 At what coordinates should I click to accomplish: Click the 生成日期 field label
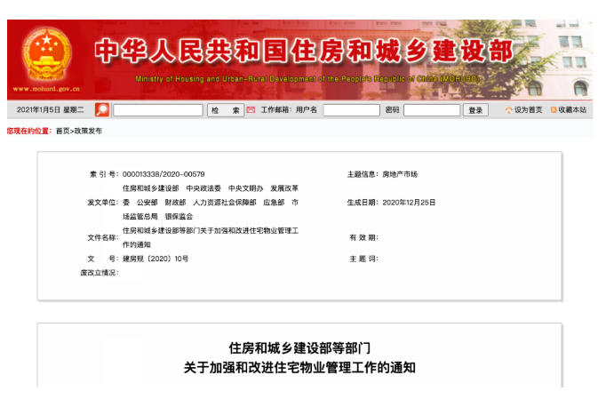coord(363,203)
